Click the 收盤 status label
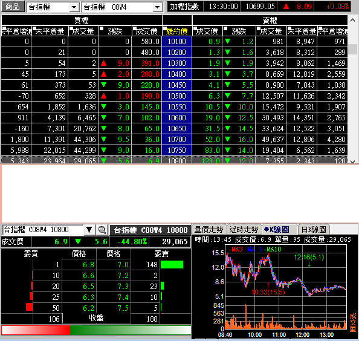 coord(96,318)
